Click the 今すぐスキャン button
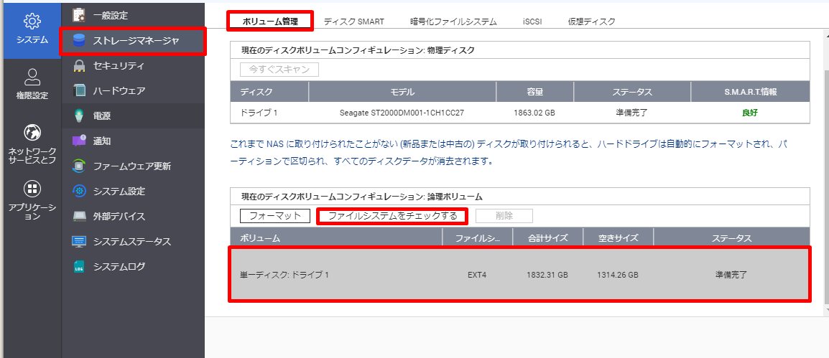The image size is (829, 358). (x=279, y=69)
